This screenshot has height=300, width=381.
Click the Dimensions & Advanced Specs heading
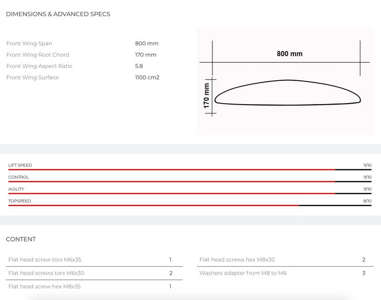(x=58, y=14)
